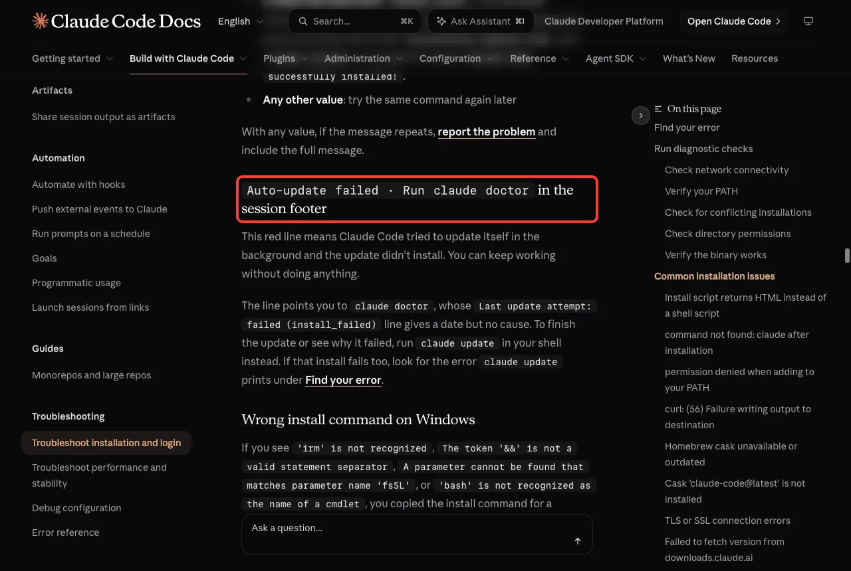Click the Claude Code Docs starburst logo
This screenshot has height=571, width=851.
(40, 21)
